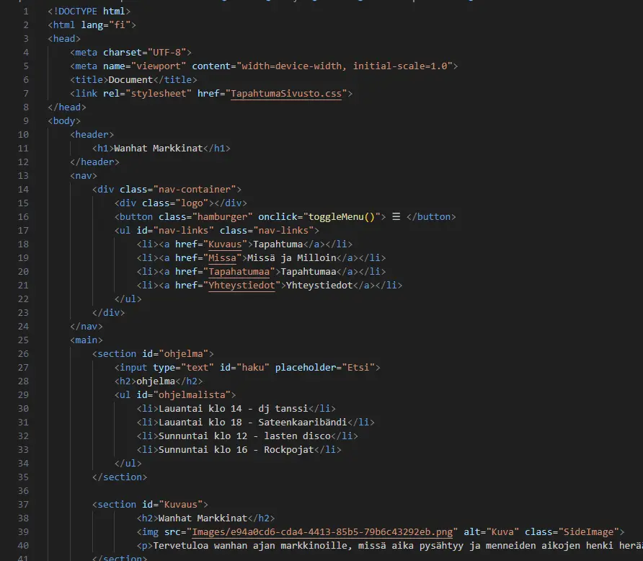Click the closing div tag on line 23
Screen dimensions: 643x561
108,313
